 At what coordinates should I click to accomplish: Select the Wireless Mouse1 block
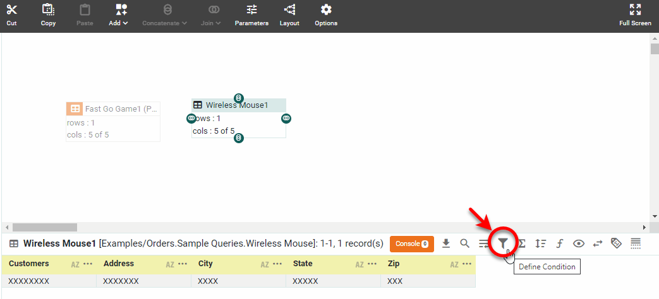point(239,105)
